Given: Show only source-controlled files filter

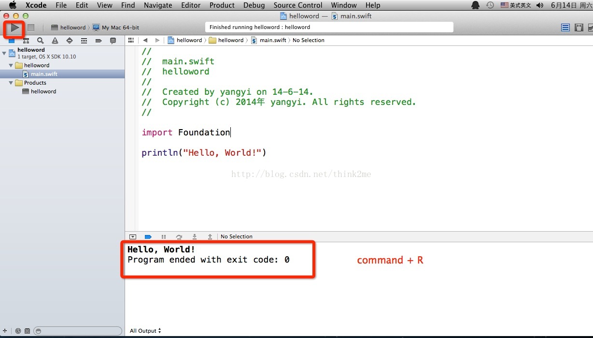Looking at the screenshot, I should coord(27,331).
